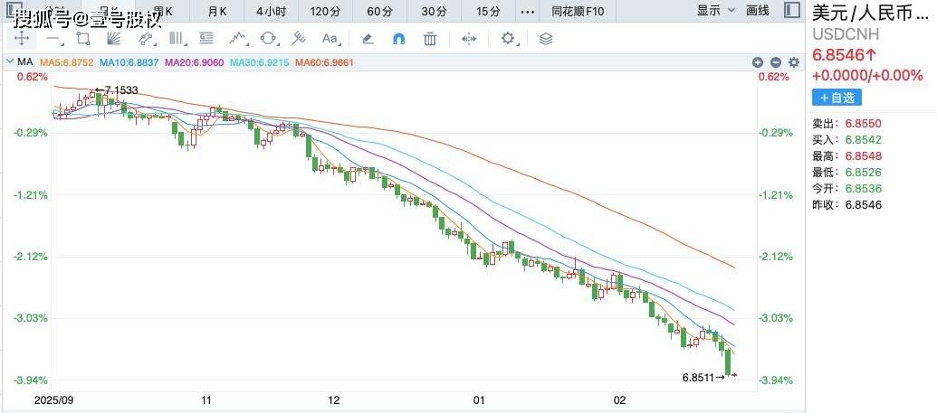Click the plus icon in MA indicator row
Screen dimensions: 937x413
758,62
